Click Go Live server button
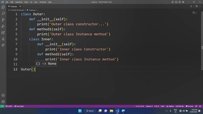 pyautogui.click(x=189, y=106)
